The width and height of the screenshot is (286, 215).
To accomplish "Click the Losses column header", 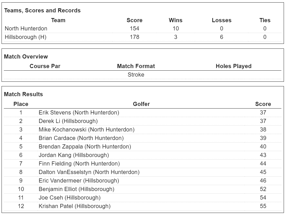I will [x=221, y=20].
